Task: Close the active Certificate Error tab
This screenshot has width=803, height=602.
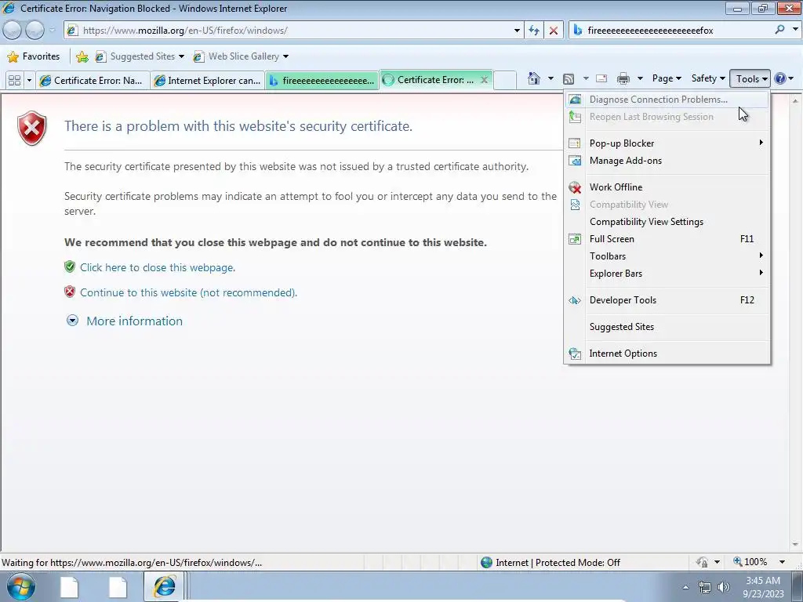Action: pyautogui.click(x=484, y=80)
